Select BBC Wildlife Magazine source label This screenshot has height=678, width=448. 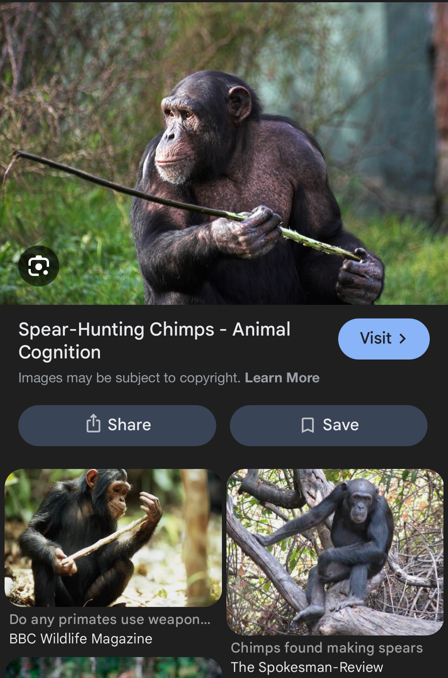point(81,639)
